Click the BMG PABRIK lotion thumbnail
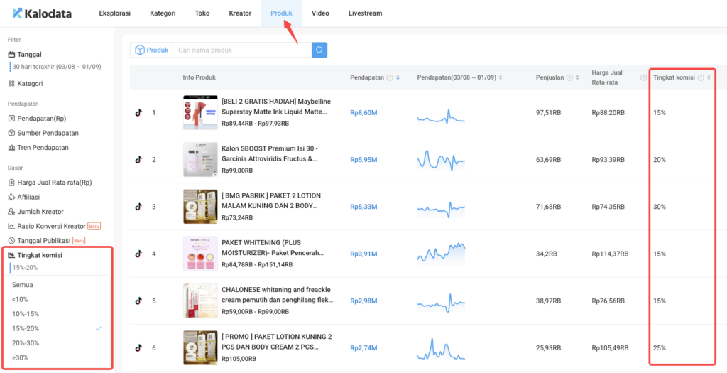Viewport: 727px width, 373px height. [200, 207]
